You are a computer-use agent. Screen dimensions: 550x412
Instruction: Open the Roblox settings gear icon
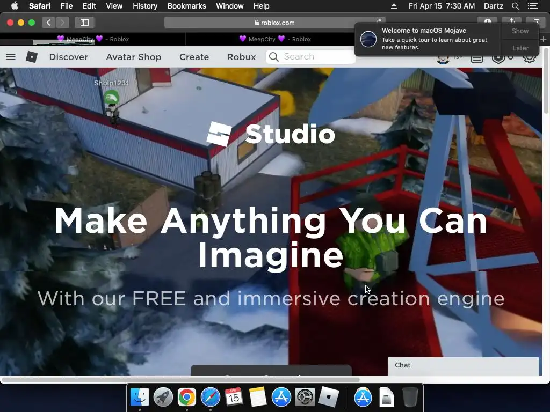[x=529, y=58]
